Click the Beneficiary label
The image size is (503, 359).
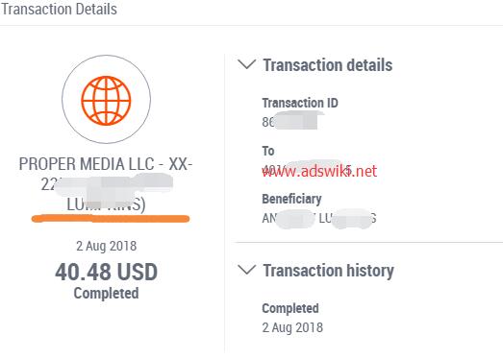(291, 199)
